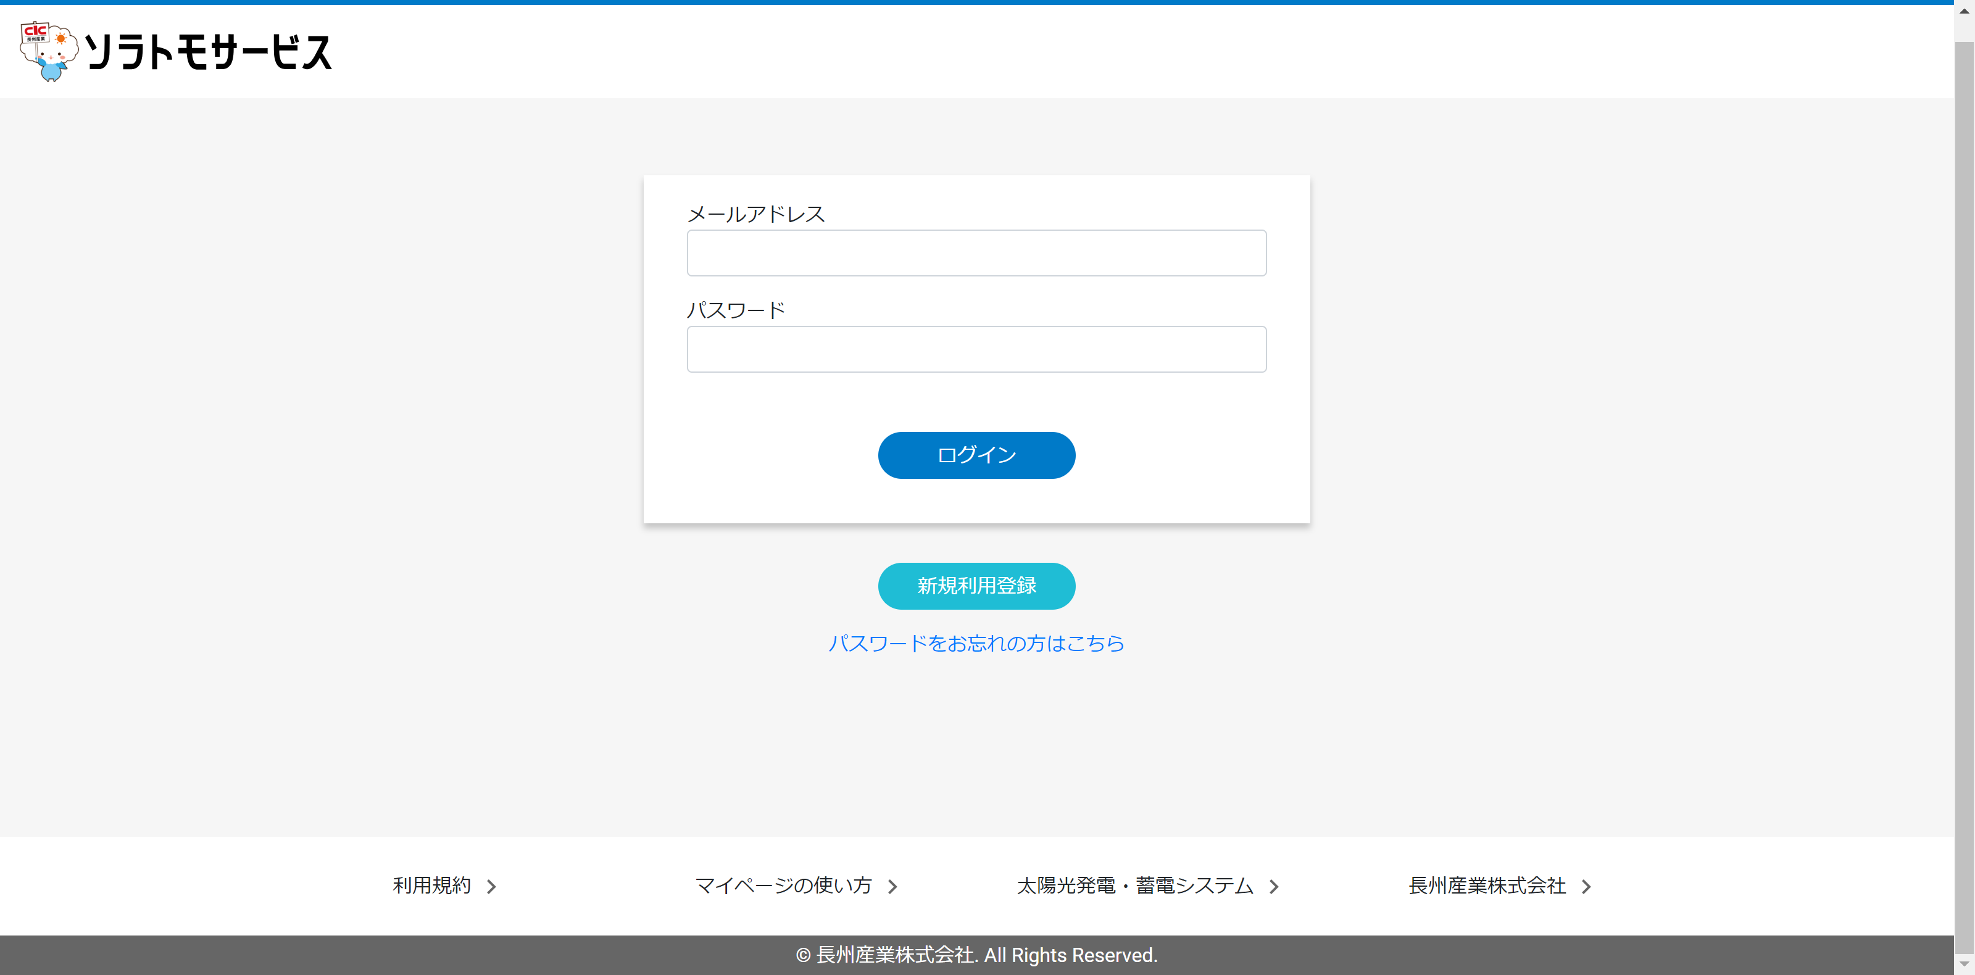Click the chevron next to 太陽光発電・蓄電システム
Image resolution: width=1975 pixels, height=975 pixels.
[x=1273, y=887]
